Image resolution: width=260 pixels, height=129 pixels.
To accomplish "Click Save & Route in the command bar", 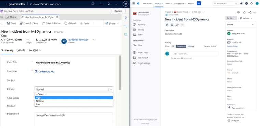I will pyautogui.click(x=51, y=23).
